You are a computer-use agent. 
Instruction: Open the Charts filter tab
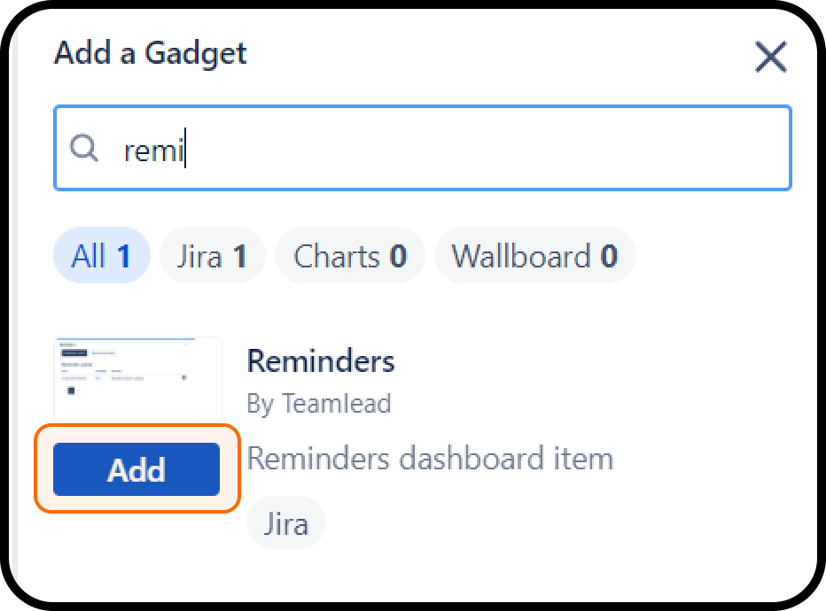point(349,257)
